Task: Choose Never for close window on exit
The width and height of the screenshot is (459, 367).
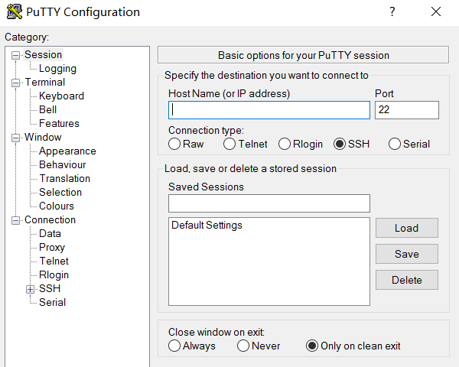Action: coord(243,346)
